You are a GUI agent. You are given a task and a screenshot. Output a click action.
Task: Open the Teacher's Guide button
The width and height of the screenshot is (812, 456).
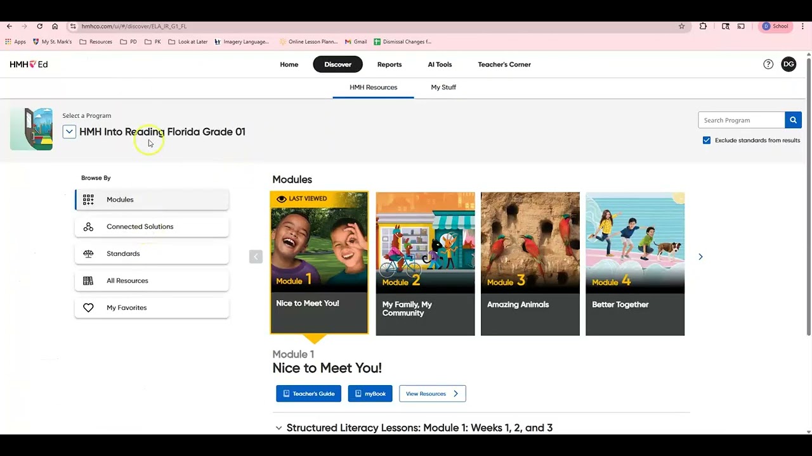coord(308,394)
